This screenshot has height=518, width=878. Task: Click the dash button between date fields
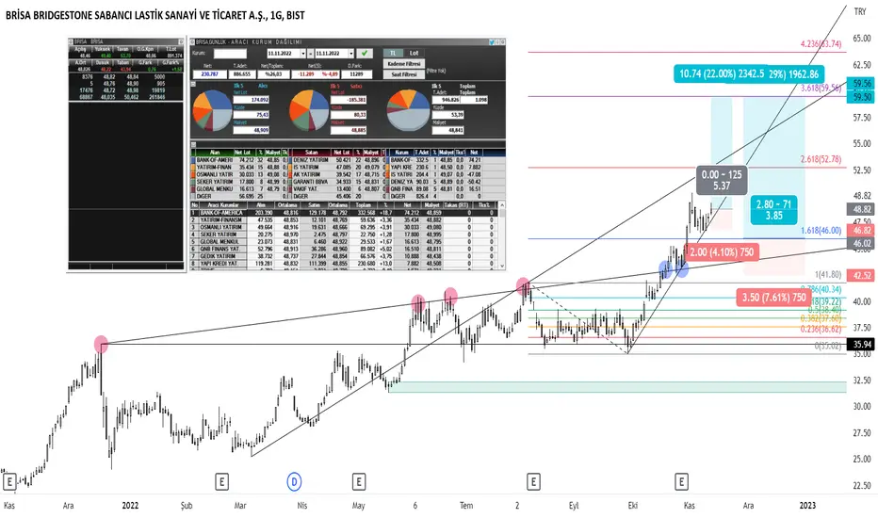pyautogui.click(x=311, y=54)
